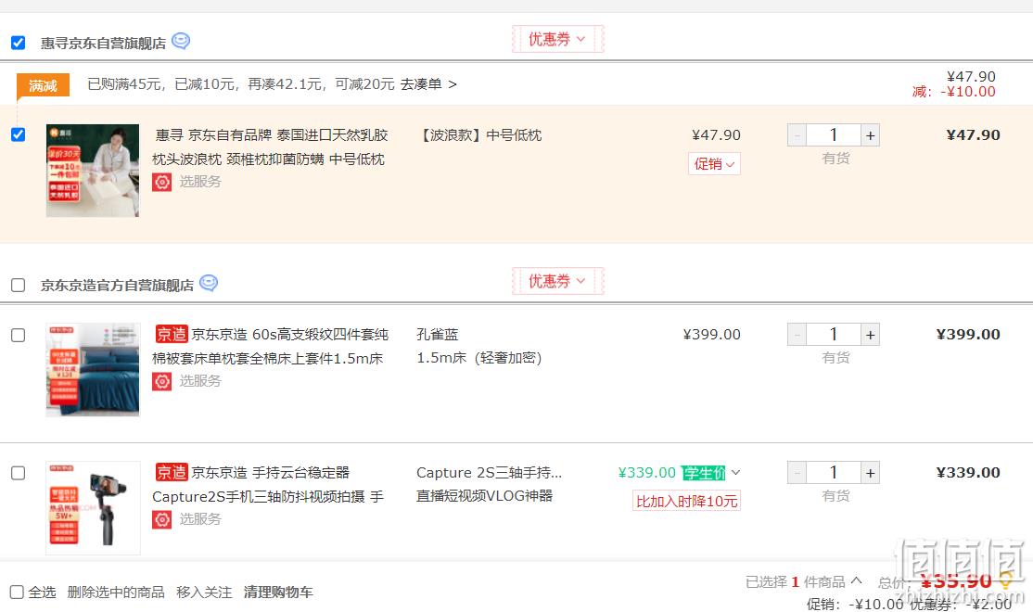Screen dimensions: 1033x612
Task: Click the Capture 2S三轴手持... variant text
Action: pos(489,472)
